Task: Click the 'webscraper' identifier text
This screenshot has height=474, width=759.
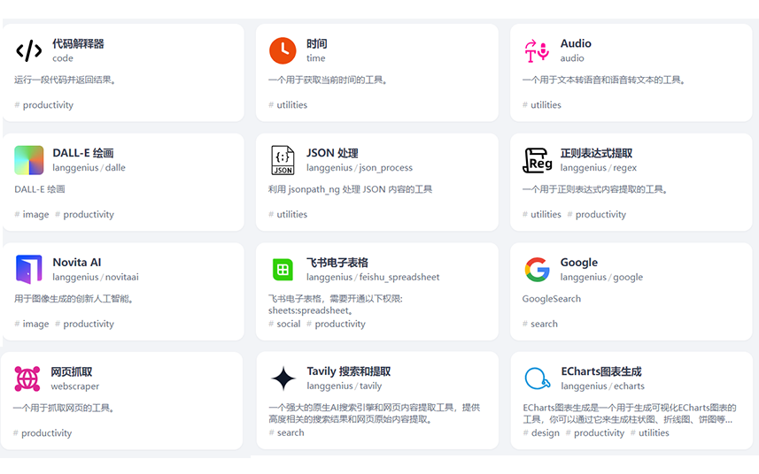Action: click(75, 386)
